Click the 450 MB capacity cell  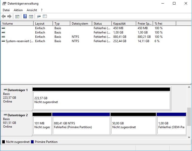pyautogui.click(x=118, y=28)
